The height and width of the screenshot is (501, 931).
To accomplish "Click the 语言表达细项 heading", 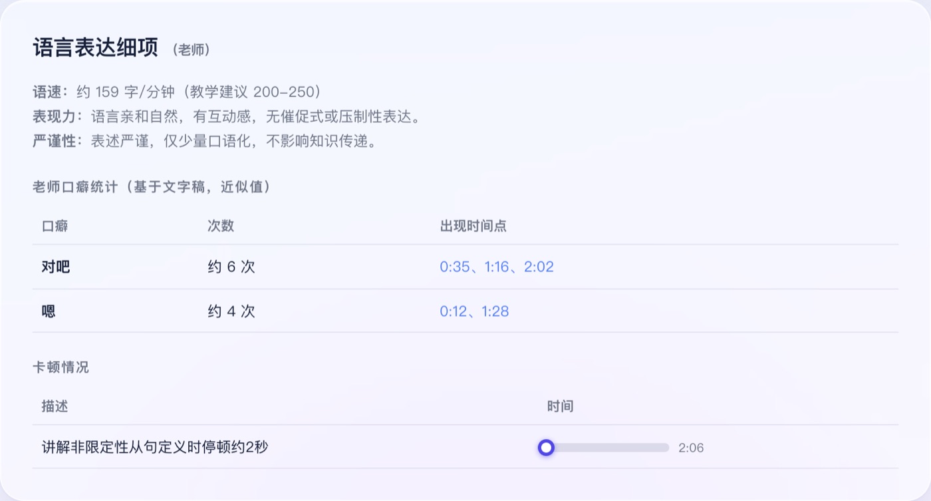I will click(96, 48).
